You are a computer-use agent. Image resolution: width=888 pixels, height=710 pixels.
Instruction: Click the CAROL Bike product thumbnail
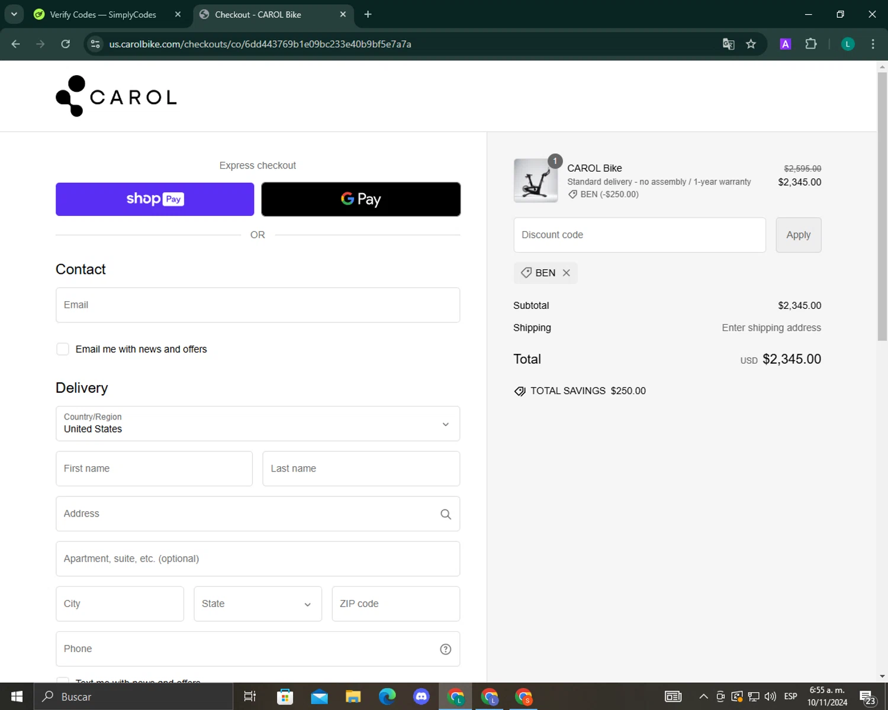535,180
